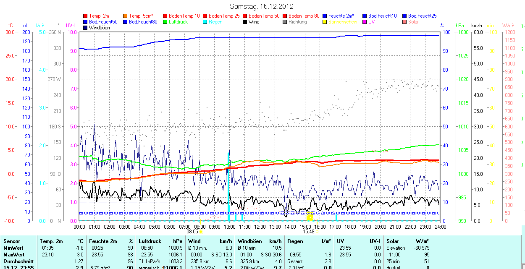Click the BodenTemp 10 legend label

tap(184, 16)
